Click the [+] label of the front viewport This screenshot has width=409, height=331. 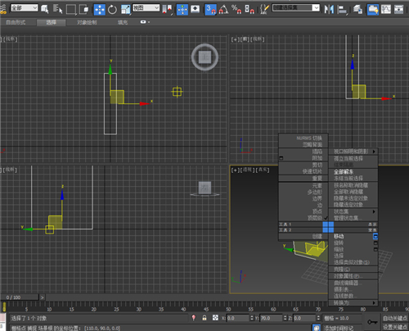point(235,39)
